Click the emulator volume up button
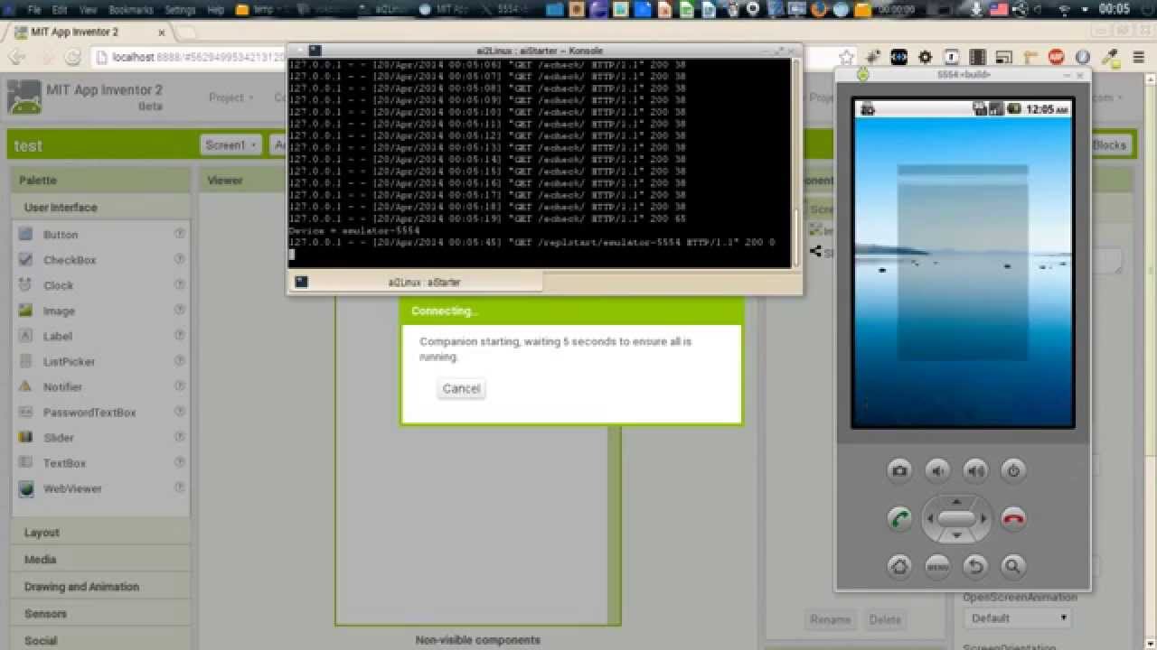The image size is (1157, 650). click(975, 470)
